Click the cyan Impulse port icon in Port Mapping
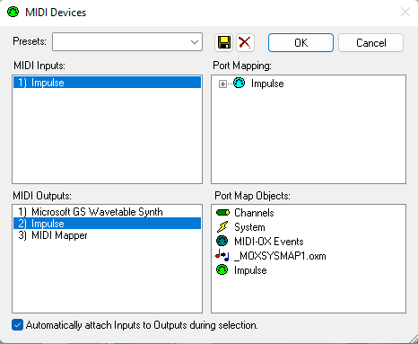Image resolution: width=418 pixels, height=344 pixels. (x=239, y=83)
